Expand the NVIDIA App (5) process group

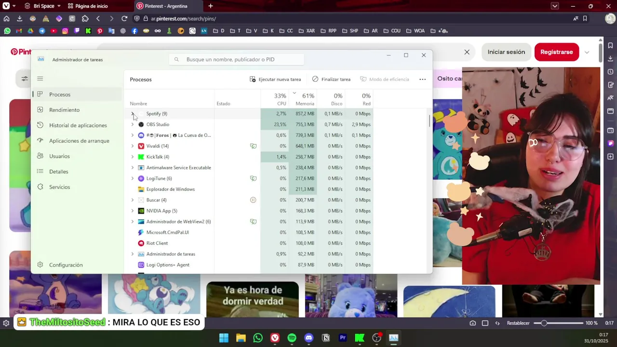[133, 211]
